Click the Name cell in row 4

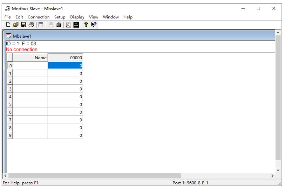pyautogui.click(x=30, y=96)
